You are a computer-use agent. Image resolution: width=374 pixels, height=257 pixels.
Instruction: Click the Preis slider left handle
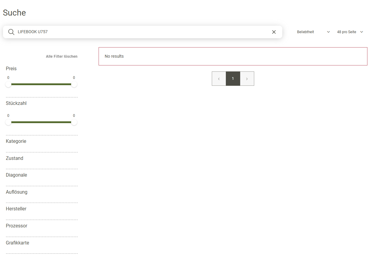[x=8, y=84]
